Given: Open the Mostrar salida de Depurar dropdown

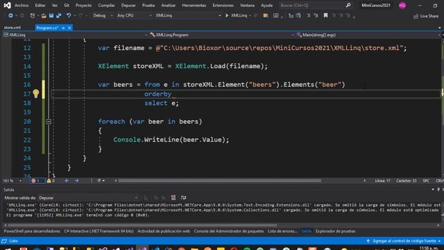Looking at the screenshot, I should (x=88, y=197).
